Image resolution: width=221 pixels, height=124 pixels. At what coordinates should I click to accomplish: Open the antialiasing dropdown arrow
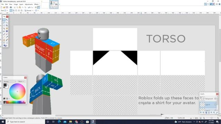pos(38,10)
